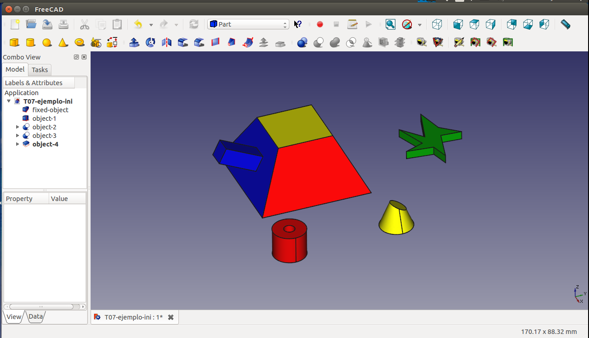
Task: Switch to the Tasks tab
Action: [x=40, y=70]
